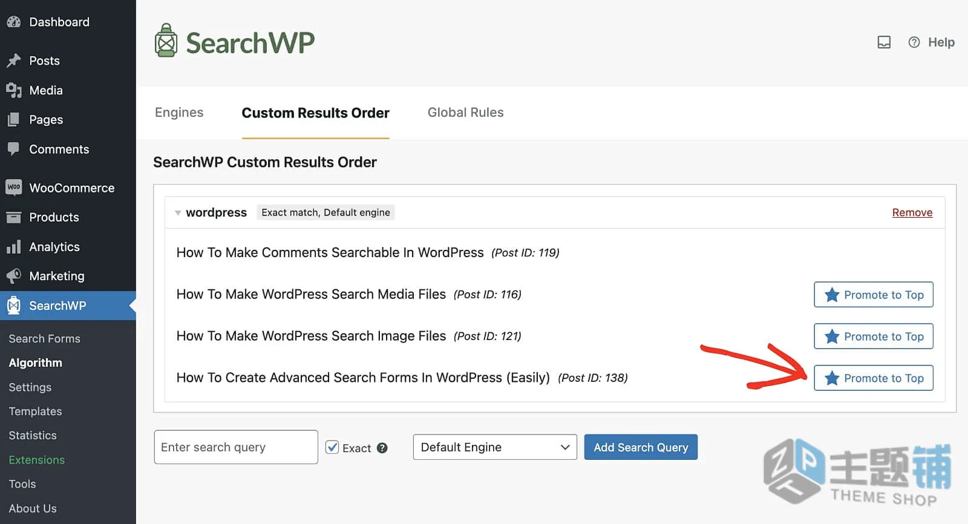Click the Comments speech bubble icon
Viewport: 968px width, 524px height.
(x=14, y=149)
